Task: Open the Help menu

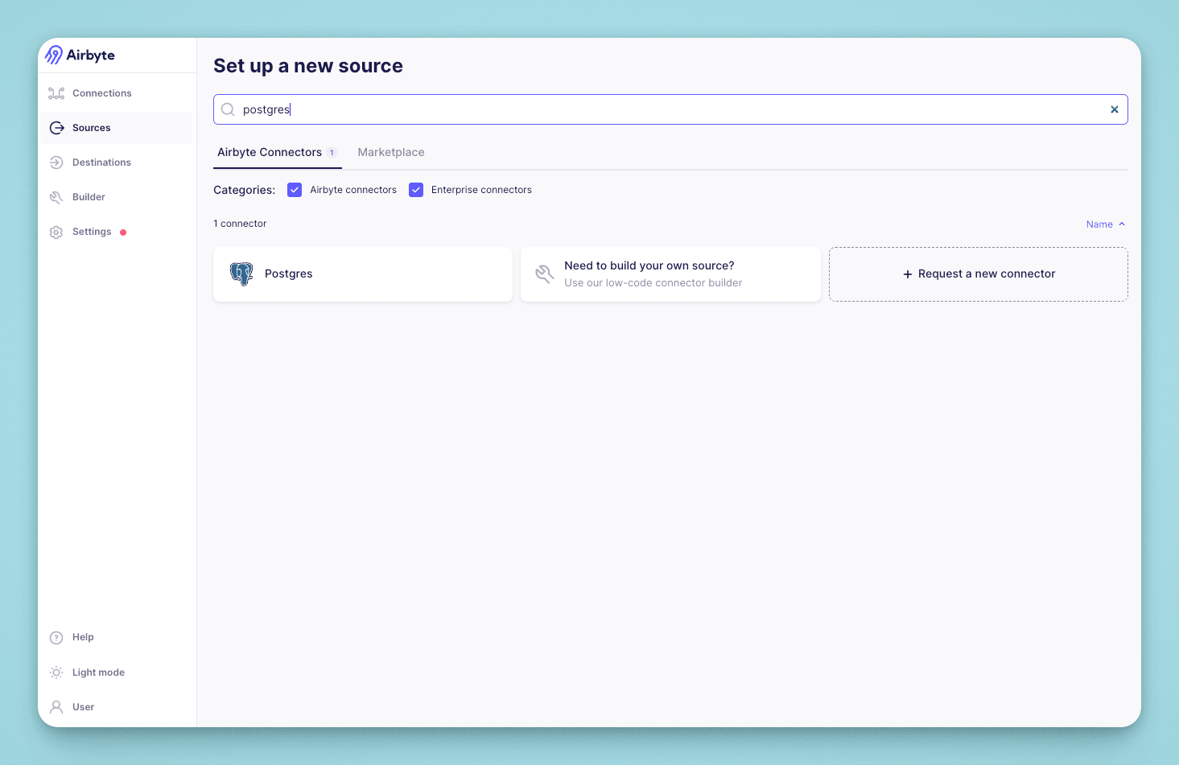Action: pyautogui.click(x=117, y=637)
